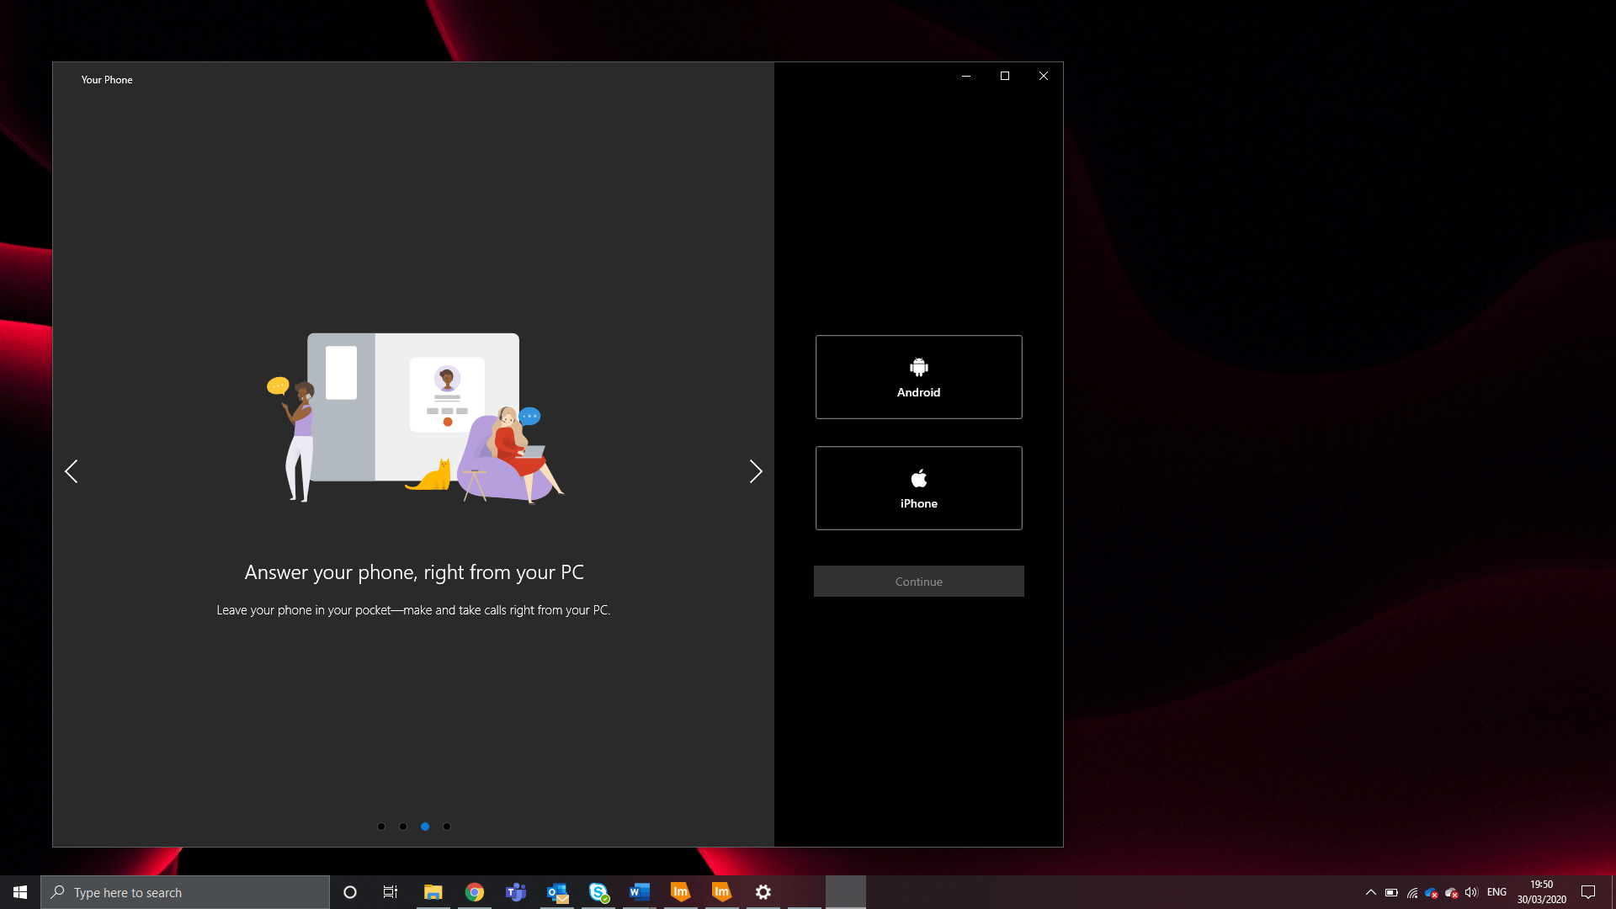Open Google Chrome from the taskbar
The width and height of the screenshot is (1616, 909).
pyautogui.click(x=475, y=892)
